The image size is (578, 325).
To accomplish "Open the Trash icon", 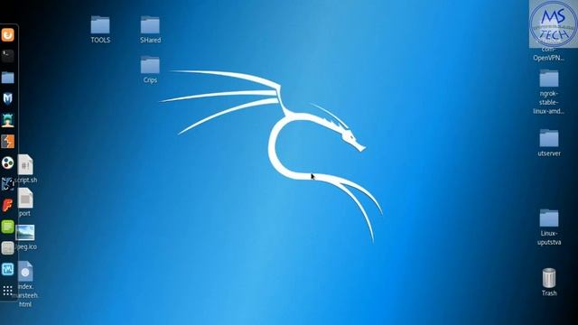I will coord(549,278).
